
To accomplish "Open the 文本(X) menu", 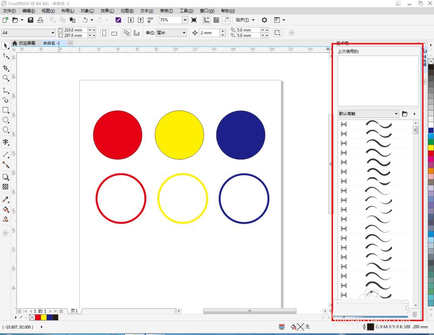I will pyautogui.click(x=147, y=10).
